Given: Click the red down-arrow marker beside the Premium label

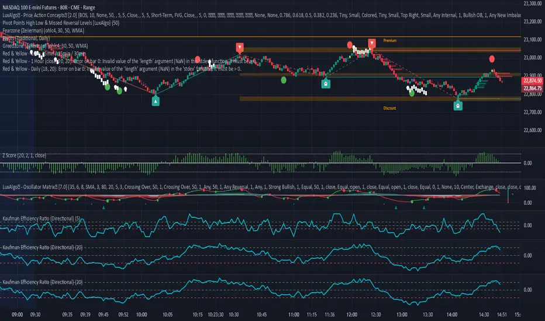Looking at the screenshot, I should coord(372,43).
